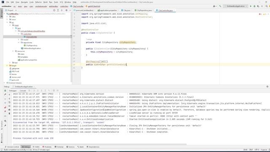Select CityRepository in project tree
270x152 pixels.
[32, 46]
